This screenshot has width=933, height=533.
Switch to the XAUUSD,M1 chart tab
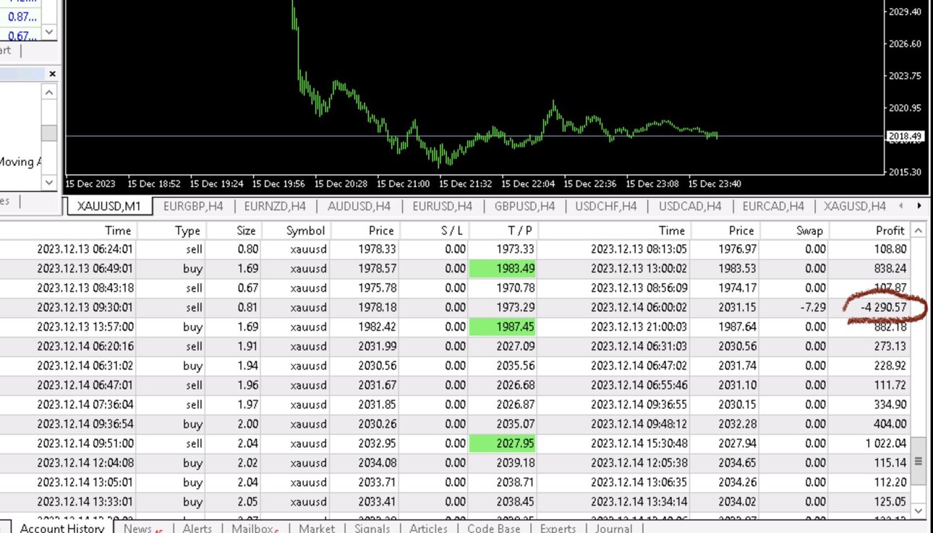[x=110, y=206]
